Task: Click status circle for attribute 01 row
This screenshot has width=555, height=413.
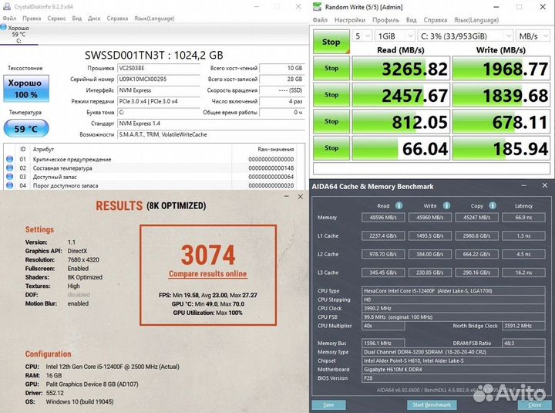Action: pyautogui.click(x=9, y=159)
